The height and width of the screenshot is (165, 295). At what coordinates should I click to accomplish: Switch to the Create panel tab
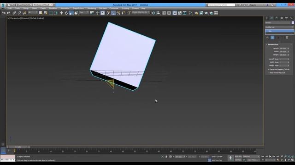pyautogui.click(x=266, y=18)
